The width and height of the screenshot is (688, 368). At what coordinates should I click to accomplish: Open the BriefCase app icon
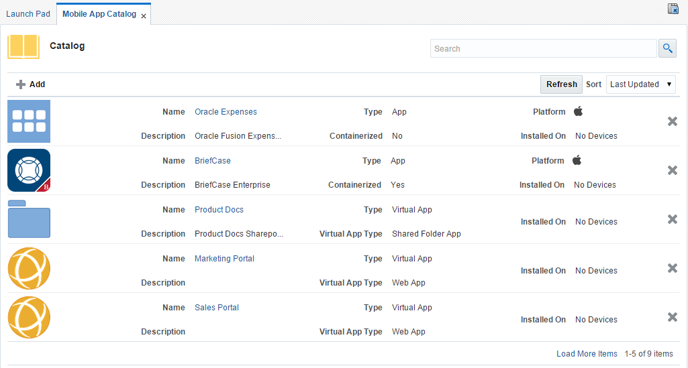coord(29,170)
